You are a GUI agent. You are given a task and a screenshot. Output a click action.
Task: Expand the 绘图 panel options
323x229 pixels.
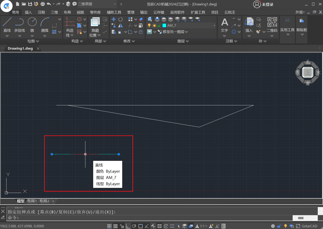pyautogui.click(x=37, y=41)
